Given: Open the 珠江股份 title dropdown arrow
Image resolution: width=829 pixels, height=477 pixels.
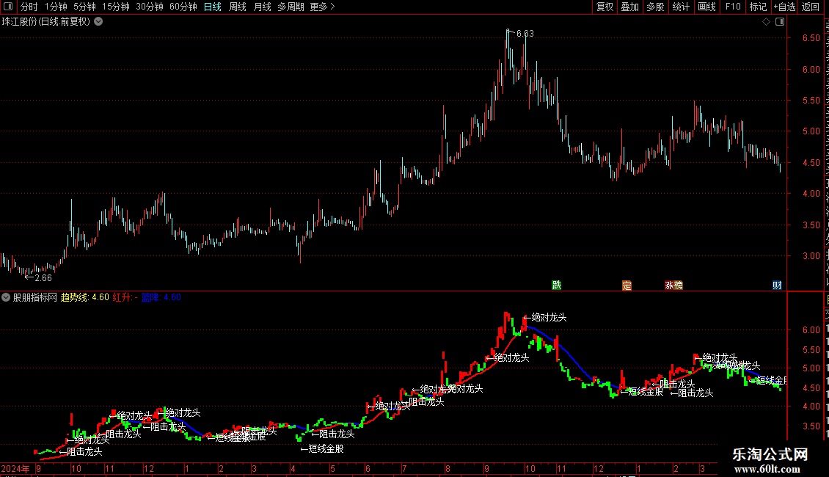Looking at the screenshot, I should click(x=98, y=22).
